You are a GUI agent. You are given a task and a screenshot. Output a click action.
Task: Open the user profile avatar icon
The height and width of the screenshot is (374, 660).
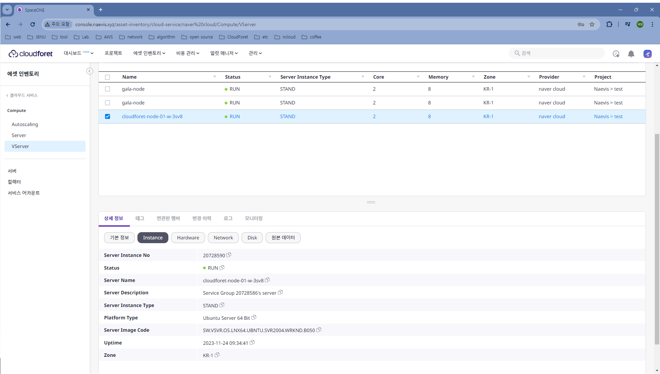[x=647, y=54]
